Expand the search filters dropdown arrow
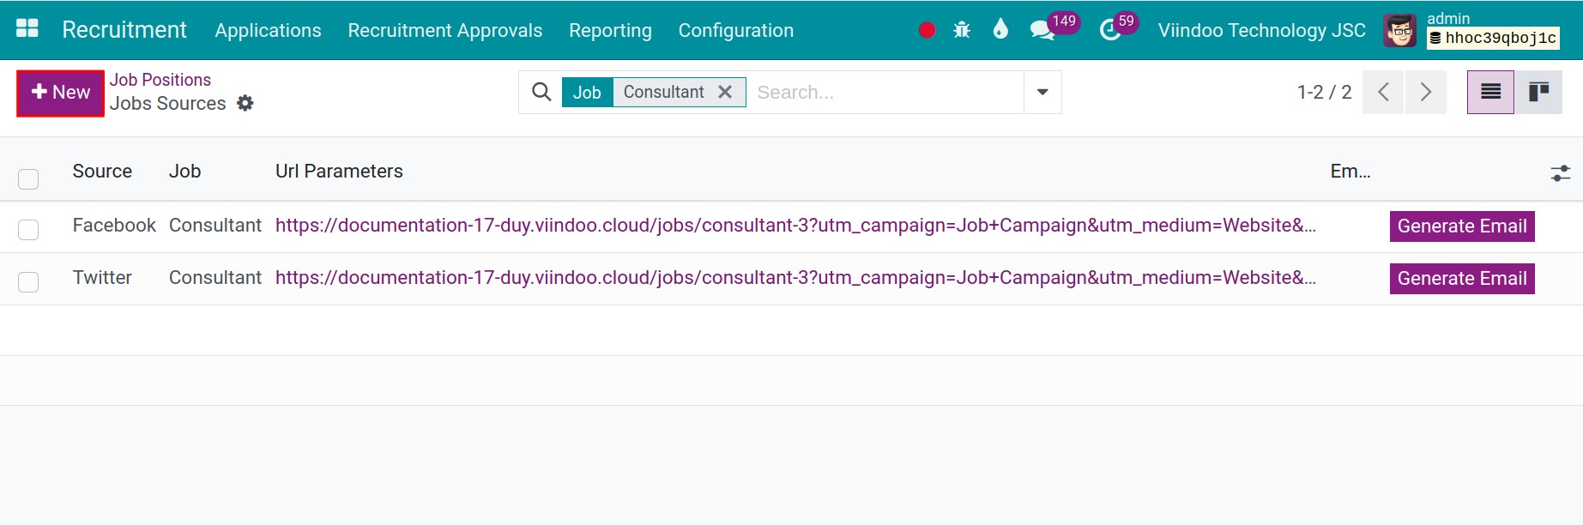The image size is (1583, 525). [x=1042, y=92]
